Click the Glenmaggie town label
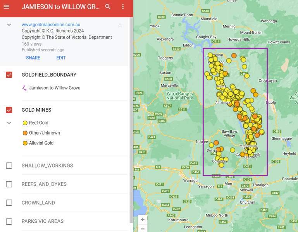298x232 pixels. (281, 138)
